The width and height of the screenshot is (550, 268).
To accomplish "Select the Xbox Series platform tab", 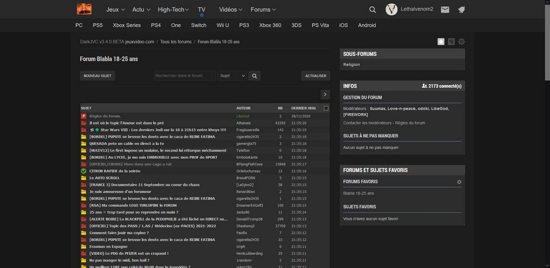I will 127,25.
